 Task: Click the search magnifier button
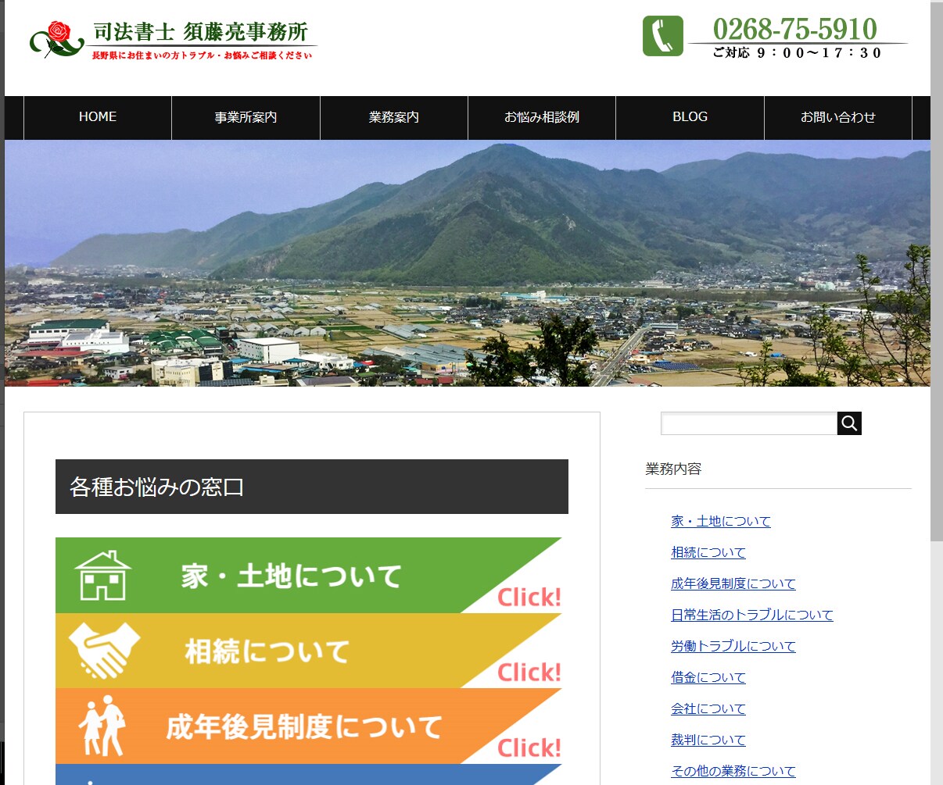click(x=849, y=423)
